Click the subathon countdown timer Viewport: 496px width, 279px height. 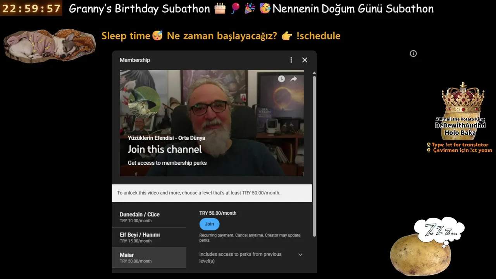click(31, 9)
